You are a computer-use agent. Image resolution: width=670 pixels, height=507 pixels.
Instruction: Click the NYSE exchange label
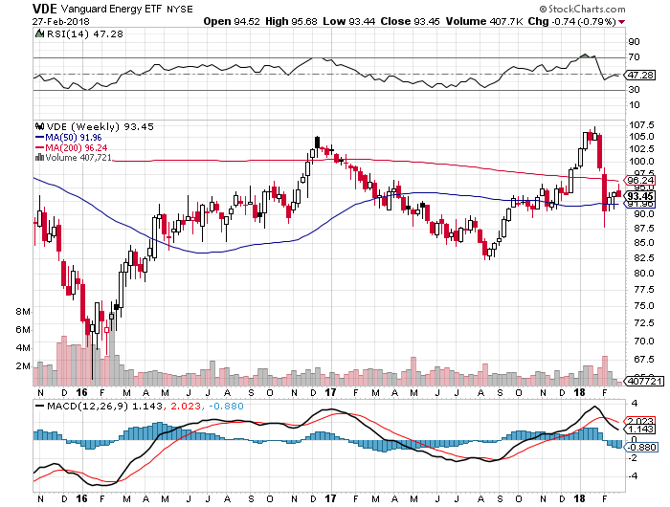tap(180, 9)
